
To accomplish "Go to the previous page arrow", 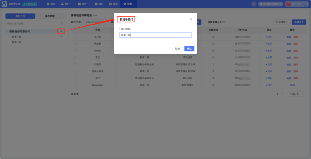I will point(272,94).
